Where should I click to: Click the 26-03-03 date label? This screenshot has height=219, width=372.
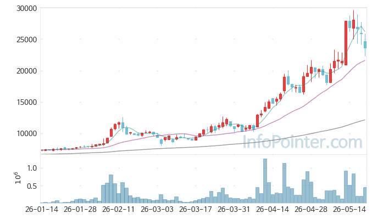[x=157, y=210]
